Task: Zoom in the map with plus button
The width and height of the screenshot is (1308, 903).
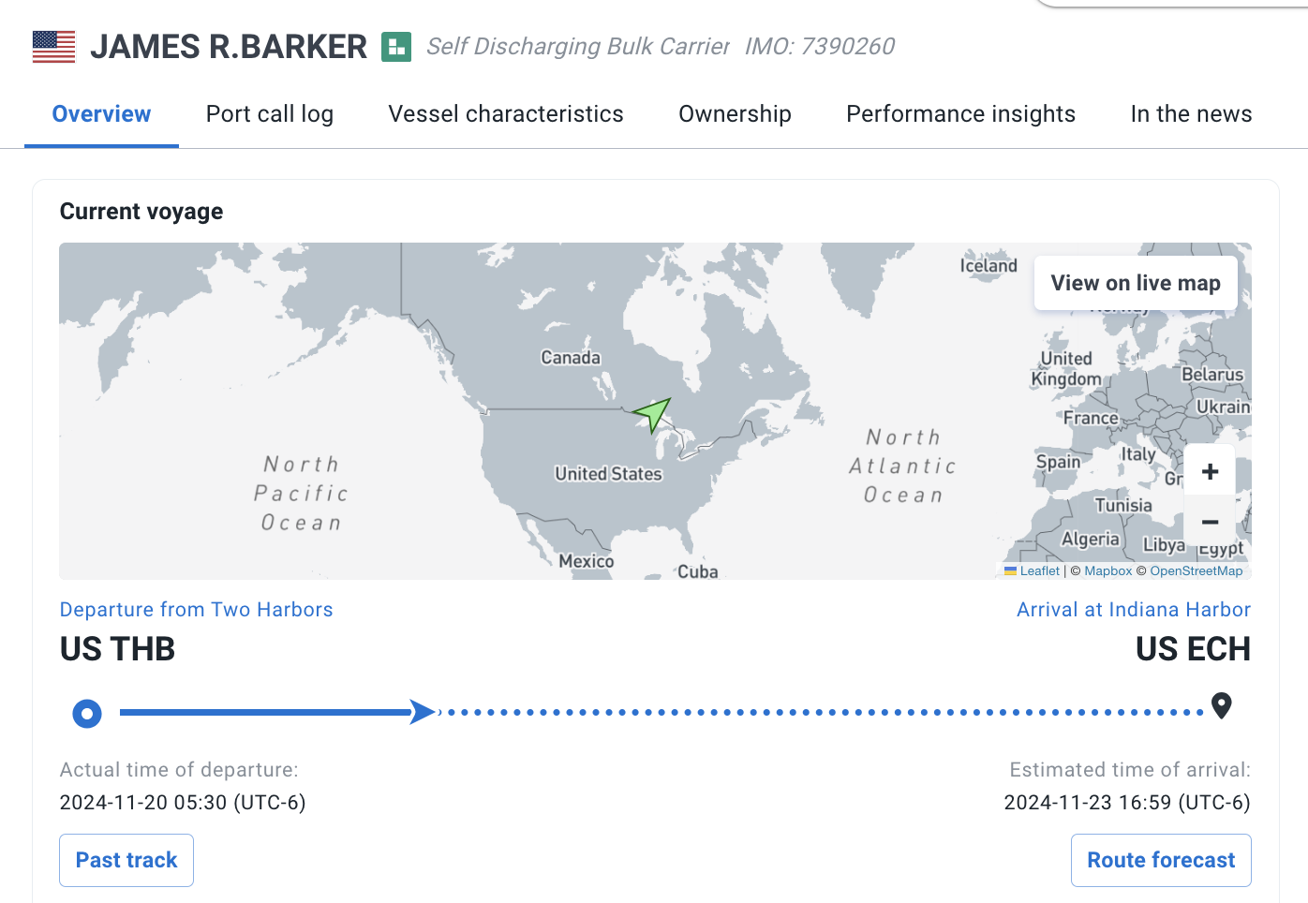Action: [1210, 471]
